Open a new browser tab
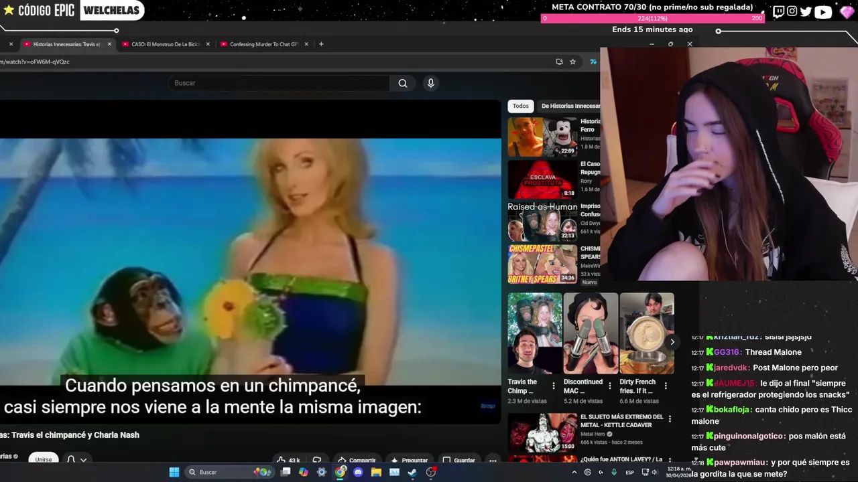858x482 pixels. point(321,44)
